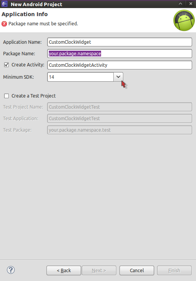Click the Test Project Name field
Screen dimensions: 196x281
(120, 107)
